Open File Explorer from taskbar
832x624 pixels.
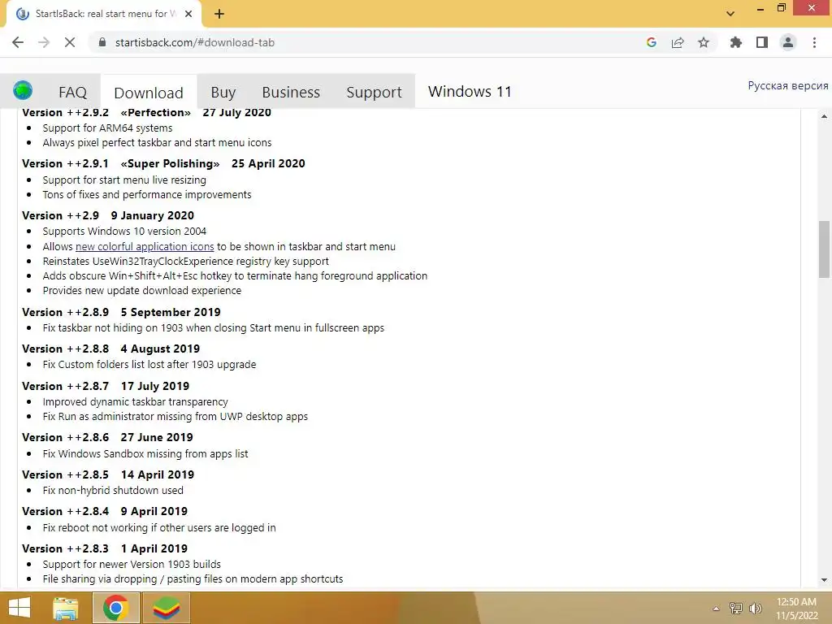click(66, 608)
